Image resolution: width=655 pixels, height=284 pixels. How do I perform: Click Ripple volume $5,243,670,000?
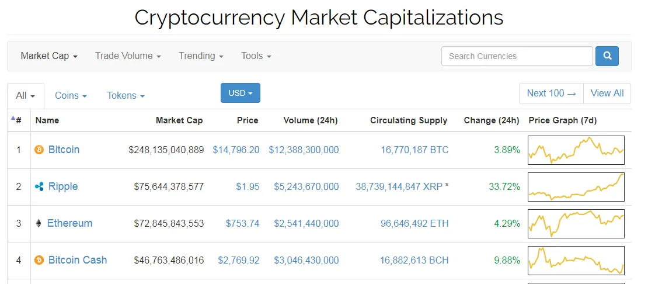pos(306,186)
